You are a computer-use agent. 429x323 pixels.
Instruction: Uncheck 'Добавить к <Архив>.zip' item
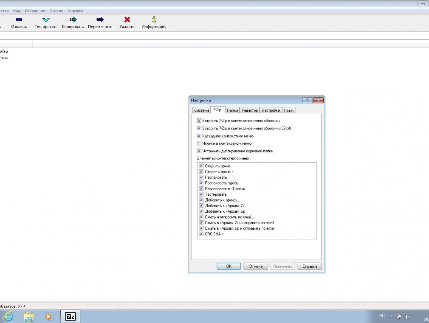coord(201,211)
